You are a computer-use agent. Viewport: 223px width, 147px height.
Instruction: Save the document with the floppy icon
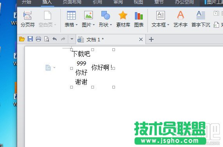30,39
